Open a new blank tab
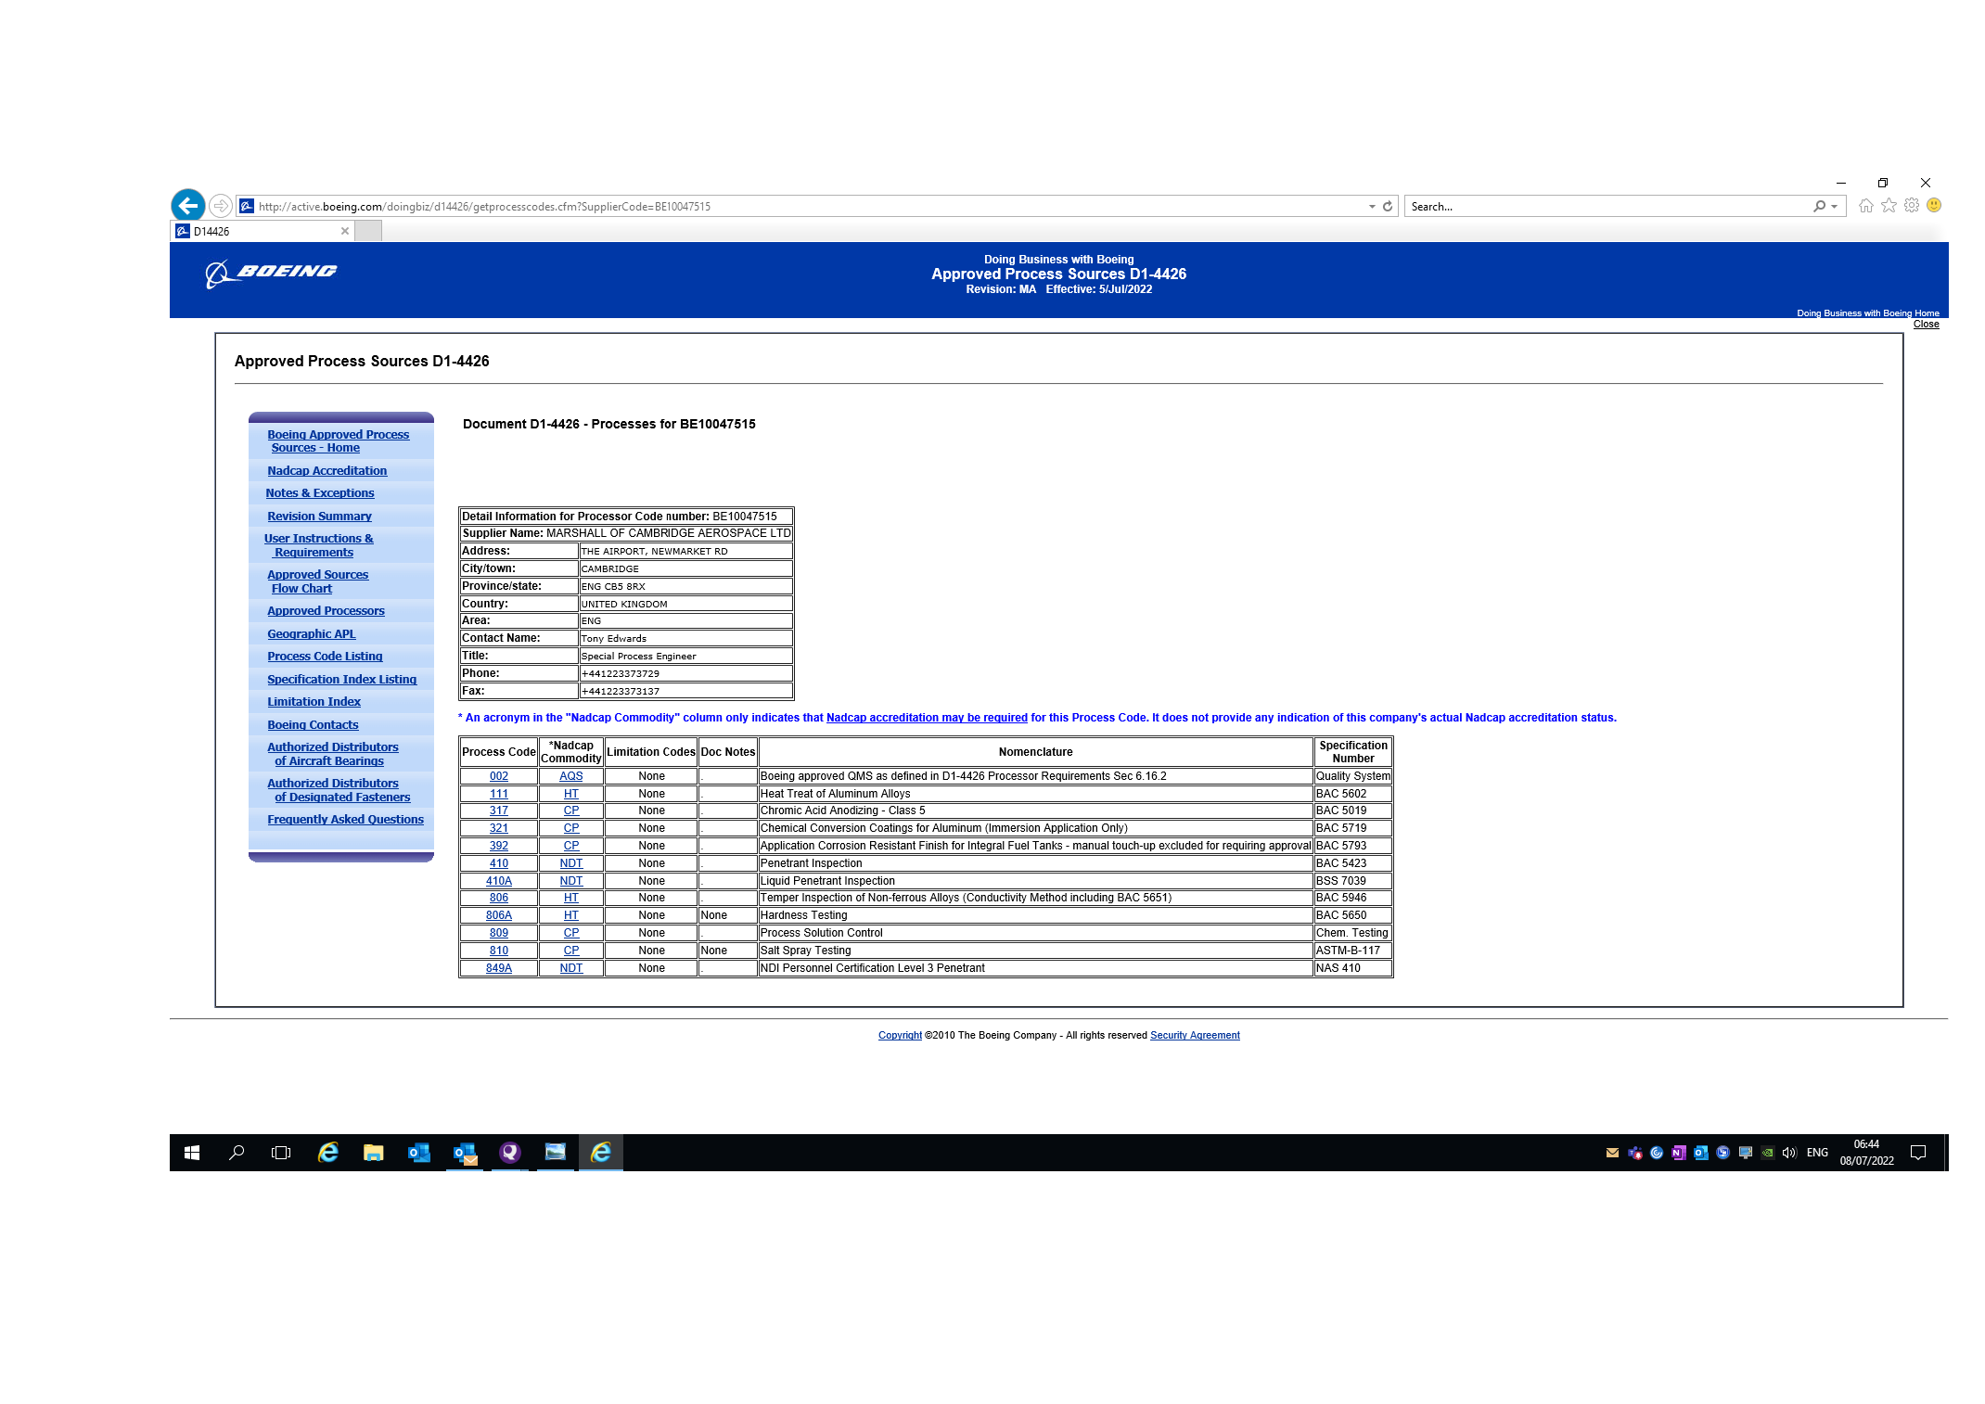The height and width of the screenshot is (1404, 1985). pyautogui.click(x=368, y=232)
